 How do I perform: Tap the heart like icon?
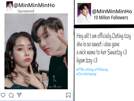coord(3,95)
